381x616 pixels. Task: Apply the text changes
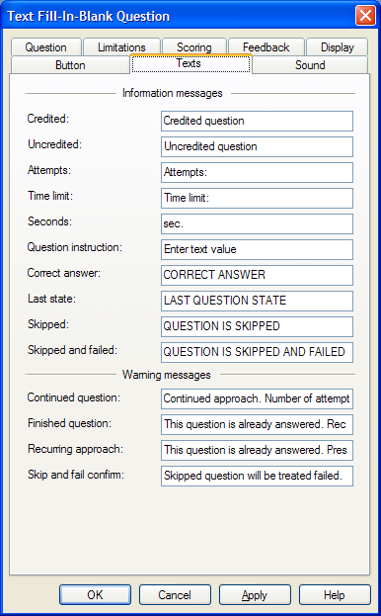click(255, 595)
